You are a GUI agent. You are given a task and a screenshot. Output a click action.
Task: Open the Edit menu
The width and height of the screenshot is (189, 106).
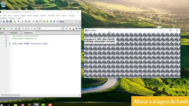tap(5, 16)
